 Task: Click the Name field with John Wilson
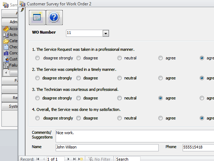(x=107, y=147)
